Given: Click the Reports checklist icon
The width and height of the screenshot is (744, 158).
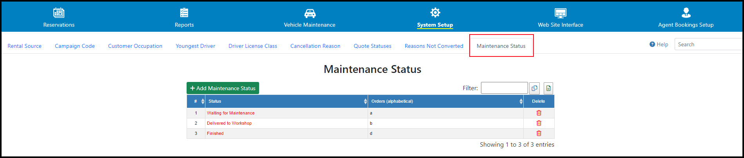Looking at the screenshot, I should [184, 13].
